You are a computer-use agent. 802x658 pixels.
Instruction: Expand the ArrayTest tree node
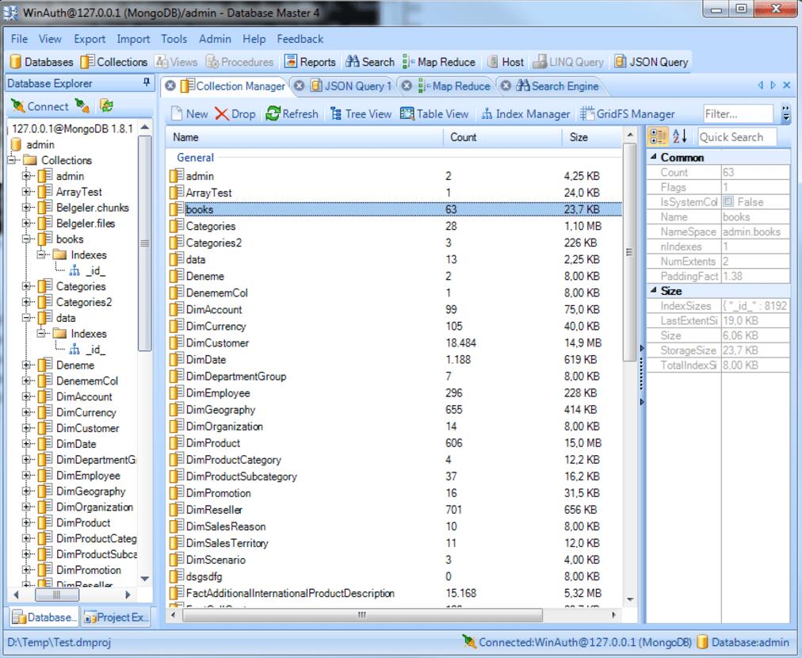coord(26,192)
